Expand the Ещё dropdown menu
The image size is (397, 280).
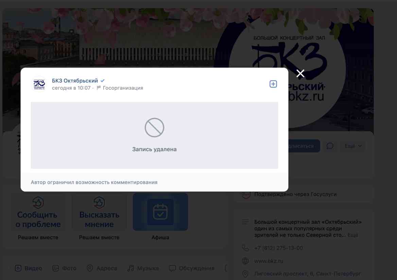(353, 146)
